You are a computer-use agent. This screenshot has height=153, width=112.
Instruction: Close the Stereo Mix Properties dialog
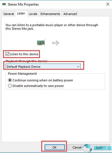click(108, 4)
